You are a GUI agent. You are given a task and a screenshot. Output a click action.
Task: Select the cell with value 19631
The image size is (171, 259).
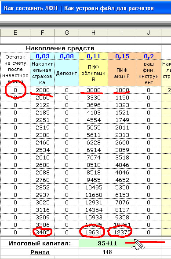(x=94, y=233)
